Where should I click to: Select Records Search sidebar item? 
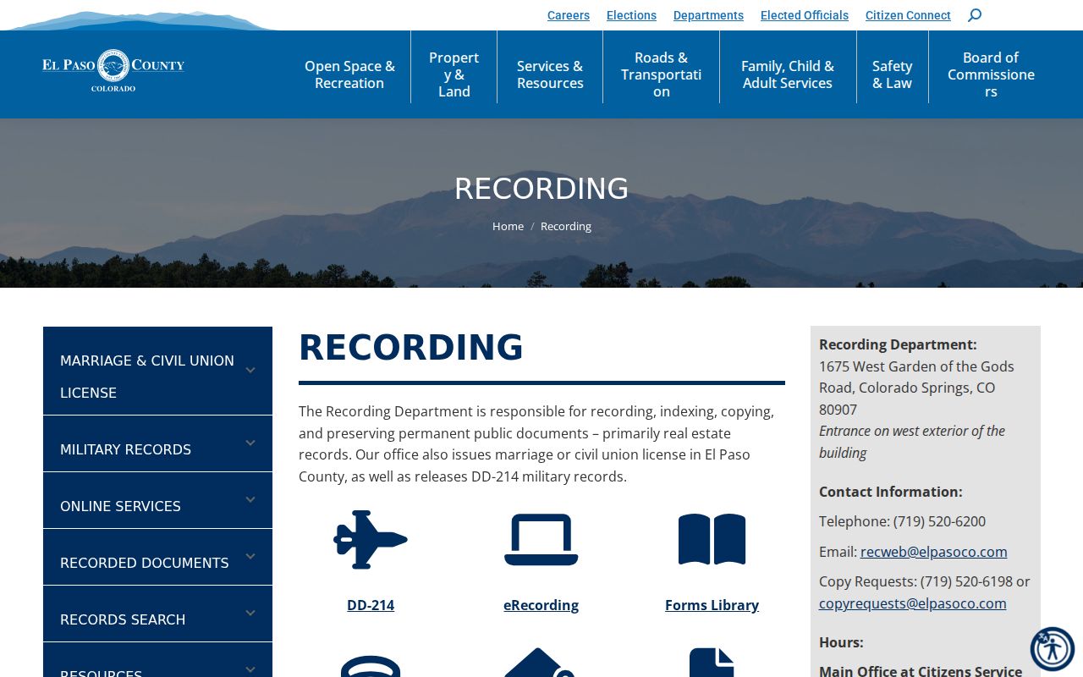[x=157, y=614]
